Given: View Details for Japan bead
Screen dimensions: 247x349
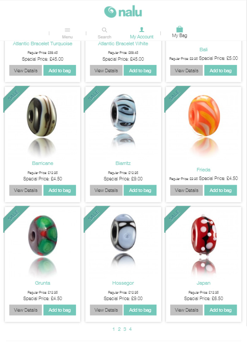Looking at the screenshot, I should [187, 310].
